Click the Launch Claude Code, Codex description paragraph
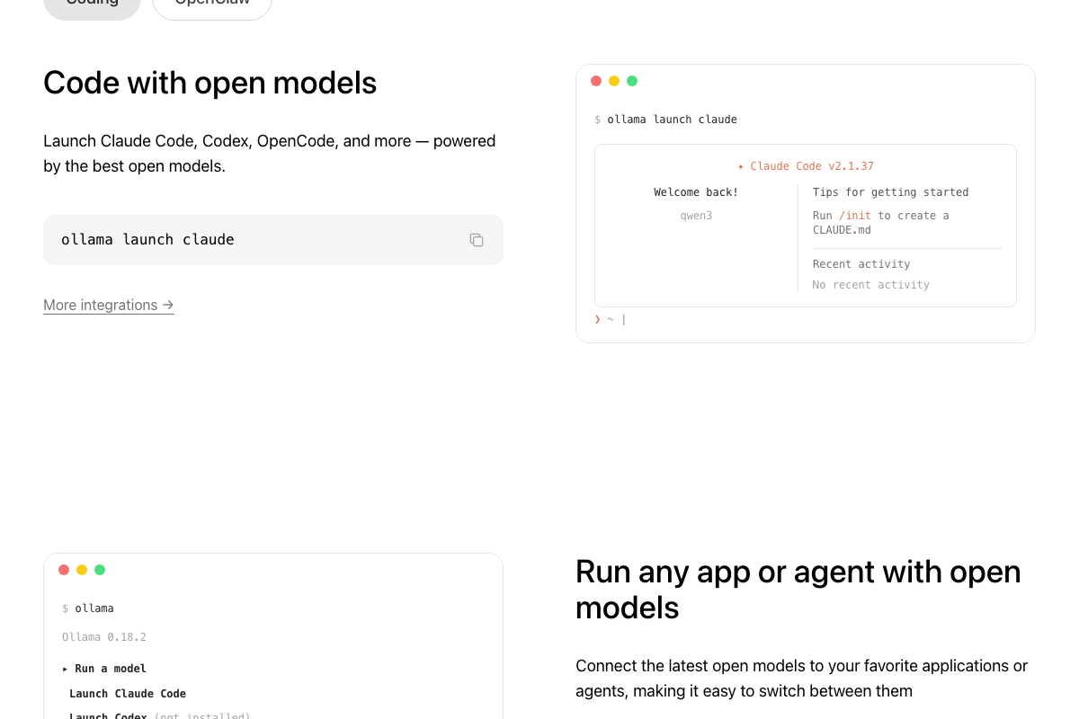 point(270,154)
